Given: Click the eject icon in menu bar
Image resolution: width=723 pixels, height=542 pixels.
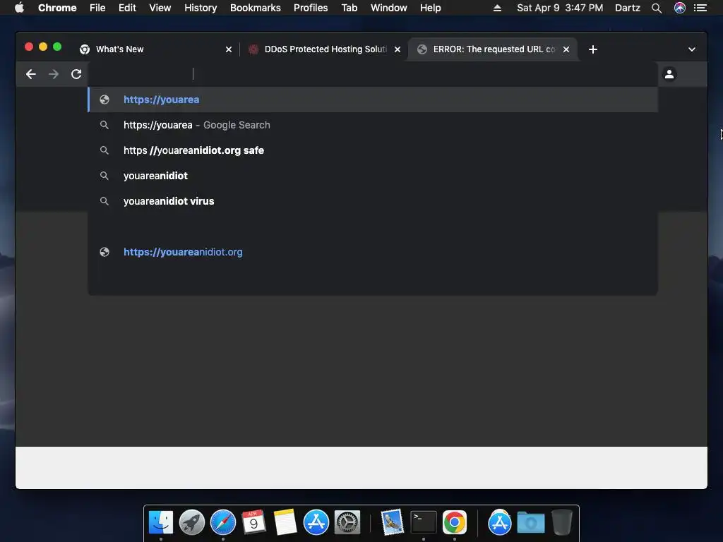Looking at the screenshot, I should point(497,8).
